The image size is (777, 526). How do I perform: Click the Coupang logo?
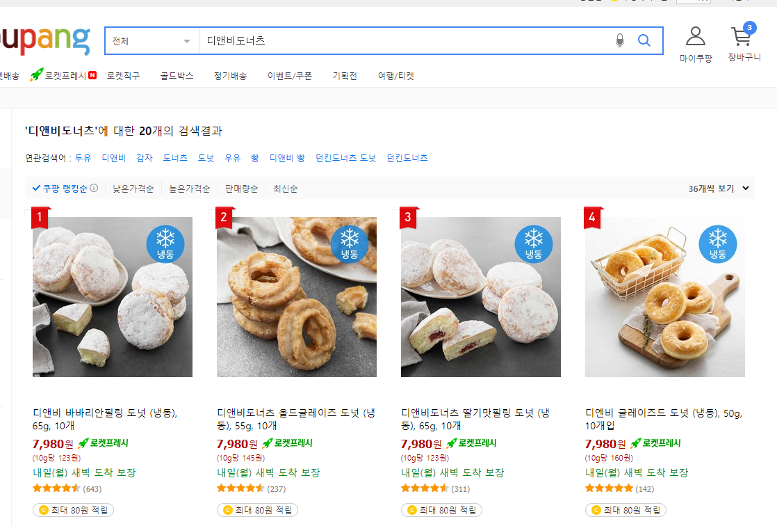45,40
